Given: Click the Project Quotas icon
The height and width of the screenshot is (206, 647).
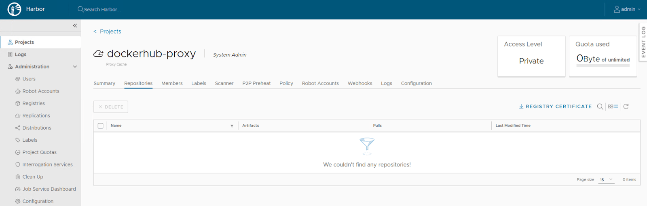Looking at the screenshot, I should pos(18,152).
